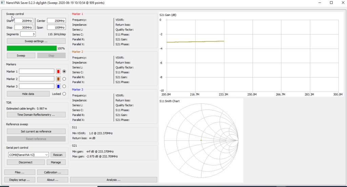Click the S21 Gain (dB) chart trace

[x=195, y=42]
